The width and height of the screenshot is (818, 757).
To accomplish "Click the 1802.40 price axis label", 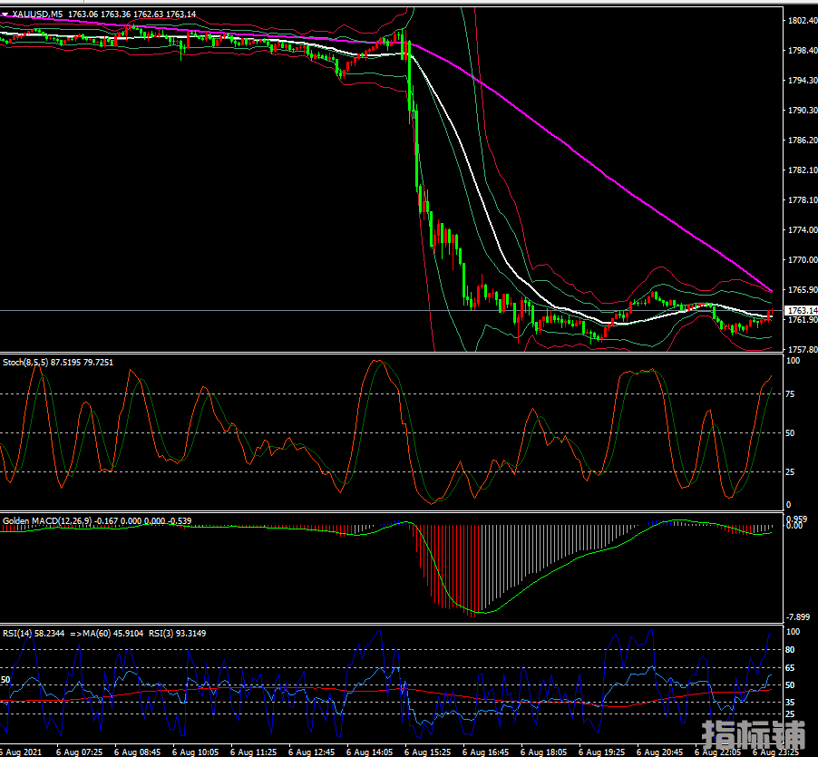I will (x=803, y=20).
